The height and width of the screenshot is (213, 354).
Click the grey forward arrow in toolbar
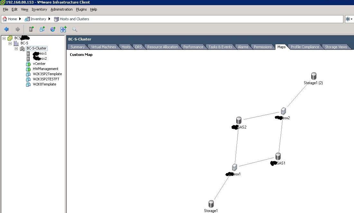[x=18, y=29]
